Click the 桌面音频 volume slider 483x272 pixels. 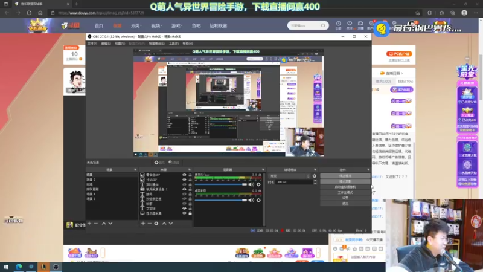tap(220, 200)
